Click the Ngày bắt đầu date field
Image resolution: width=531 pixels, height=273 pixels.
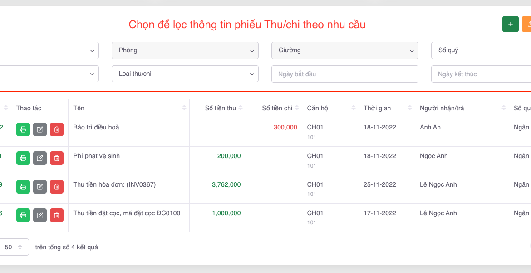[x=344, y=74]
